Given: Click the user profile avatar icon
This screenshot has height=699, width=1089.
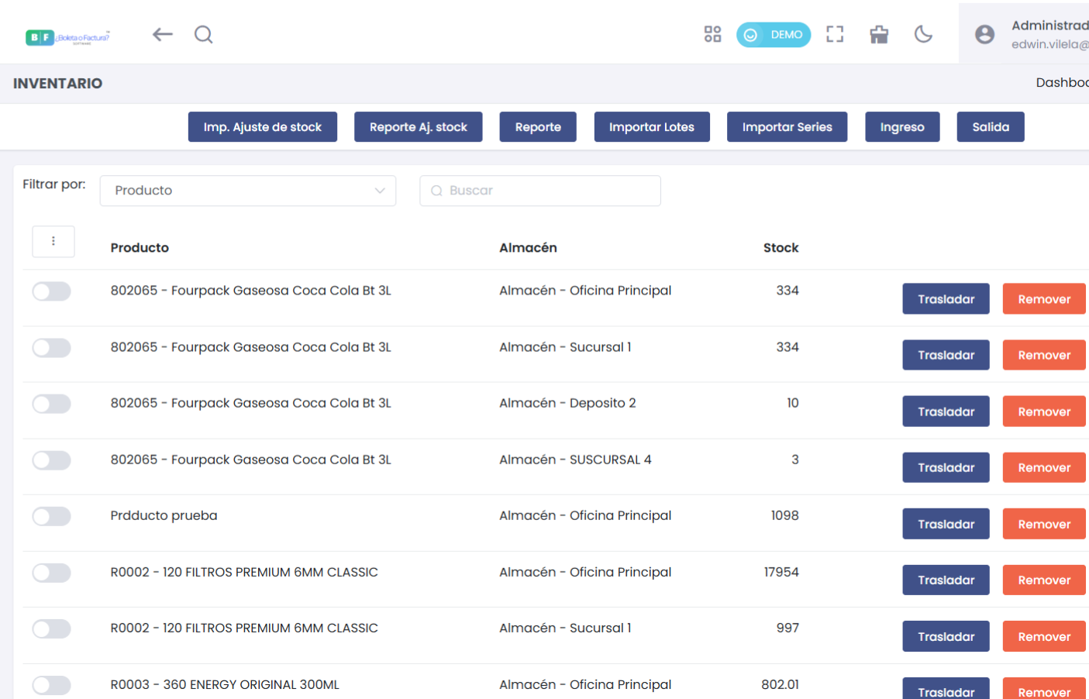Looking at the screenshot, I should click(984, 34).
